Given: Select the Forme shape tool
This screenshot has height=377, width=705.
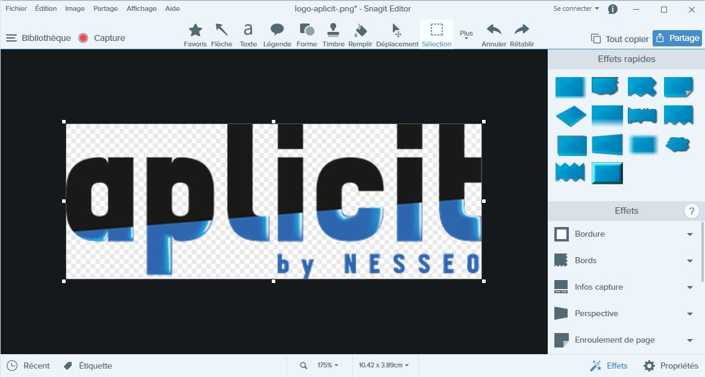Looking at the screenshot, I should (x=307, y=35).
